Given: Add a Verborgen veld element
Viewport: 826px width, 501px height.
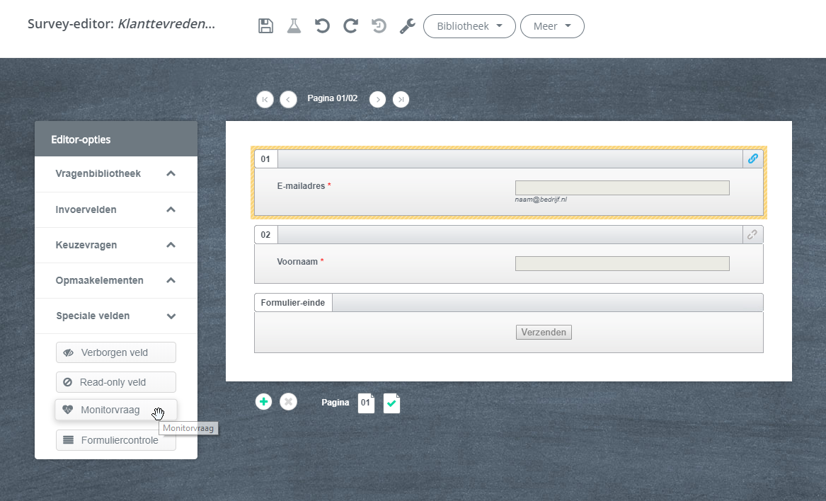Looking at the screenshot, I should [116, 352].
